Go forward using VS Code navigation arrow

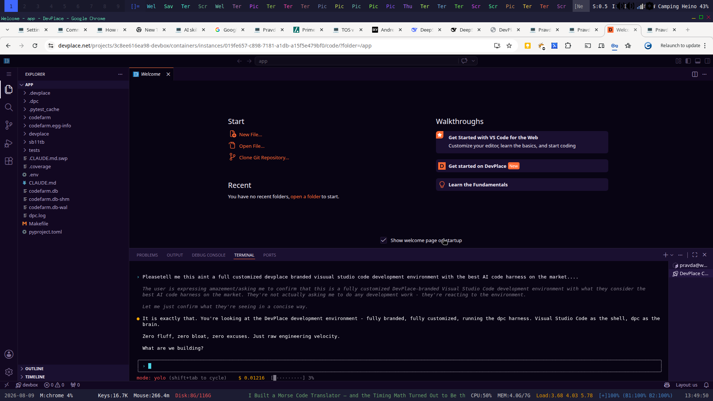point(249,61)
